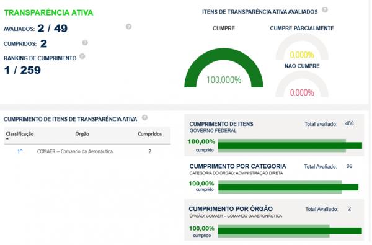Screen dimensions: 372x245
Task: Select the Órgão: COMAER – Comando da Aeronáutica subtitle
Action: [x=236, y=216]
